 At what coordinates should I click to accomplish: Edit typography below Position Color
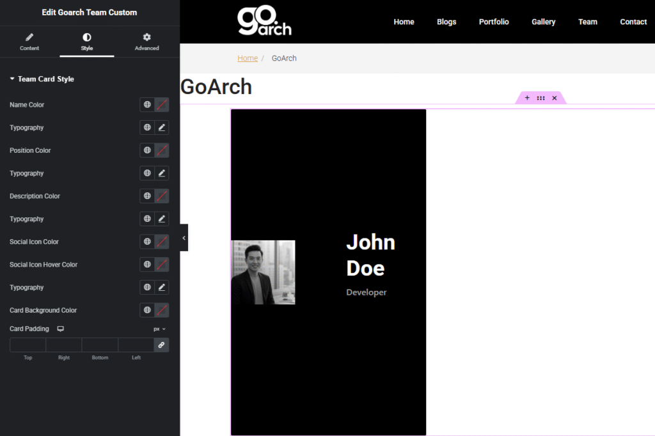click(162, 173)
